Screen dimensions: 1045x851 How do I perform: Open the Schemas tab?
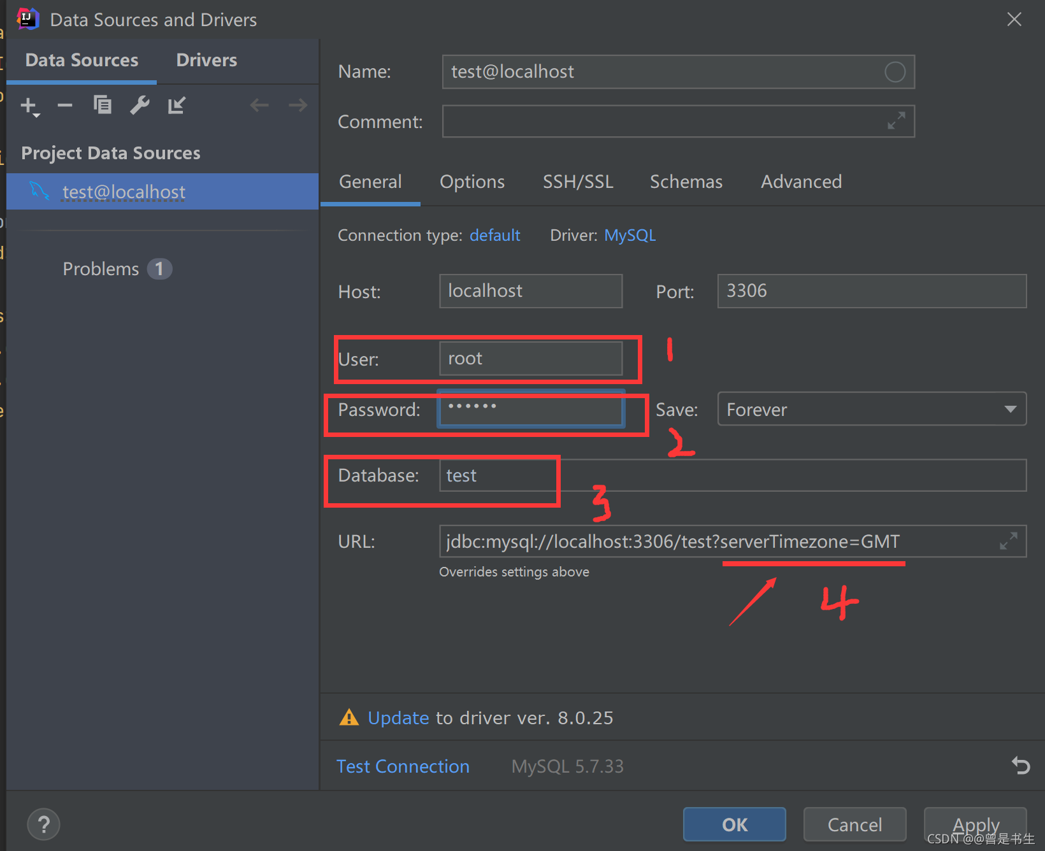tap(686, 182)
